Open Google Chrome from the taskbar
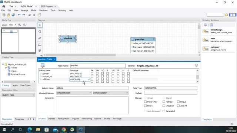Screen dimensions: 237x133 pos(64,129)
